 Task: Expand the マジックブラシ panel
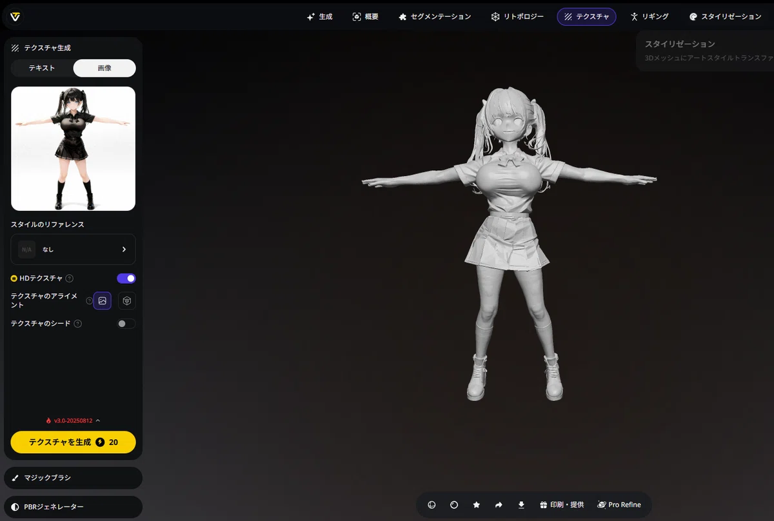[x=74, y=478]
